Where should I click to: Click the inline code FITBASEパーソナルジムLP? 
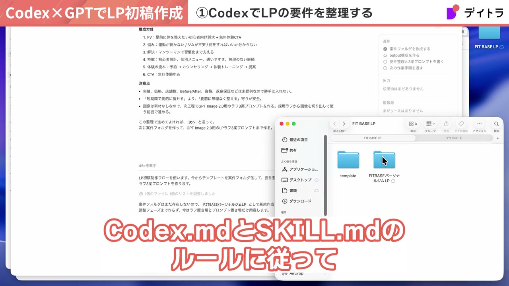[225, 205]
